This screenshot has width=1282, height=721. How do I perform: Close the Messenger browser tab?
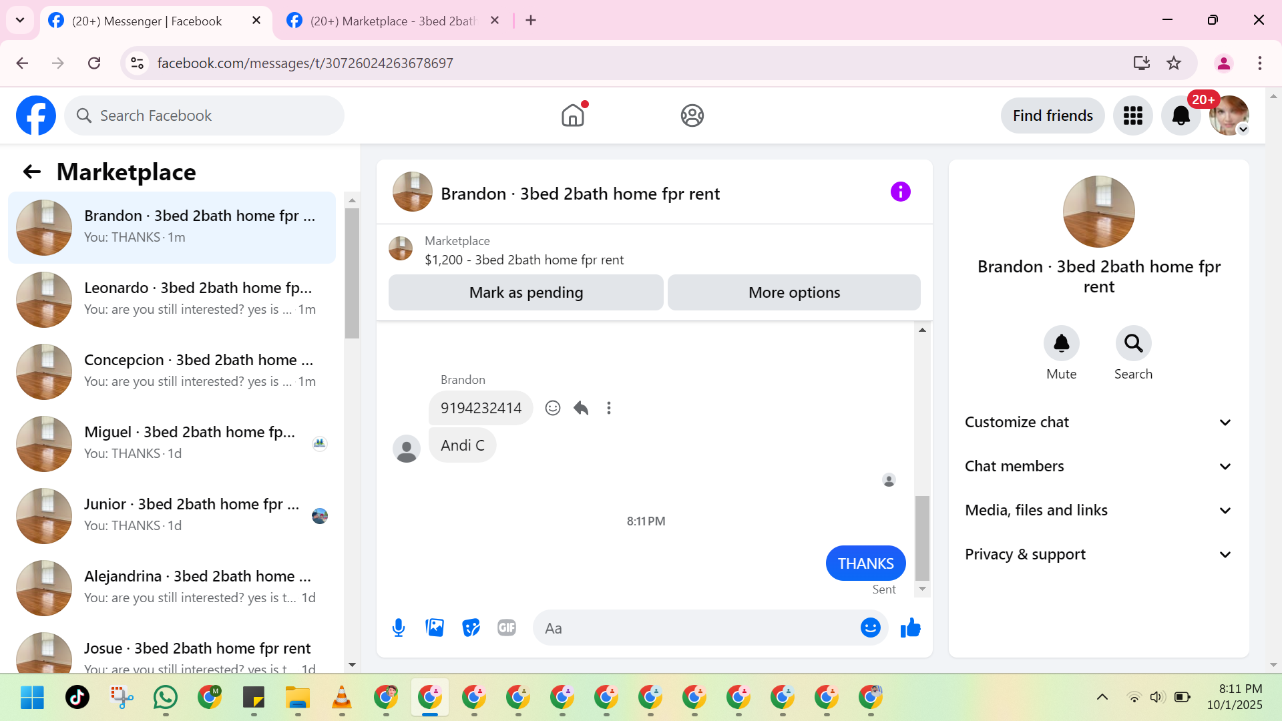[x=256, y=21]
